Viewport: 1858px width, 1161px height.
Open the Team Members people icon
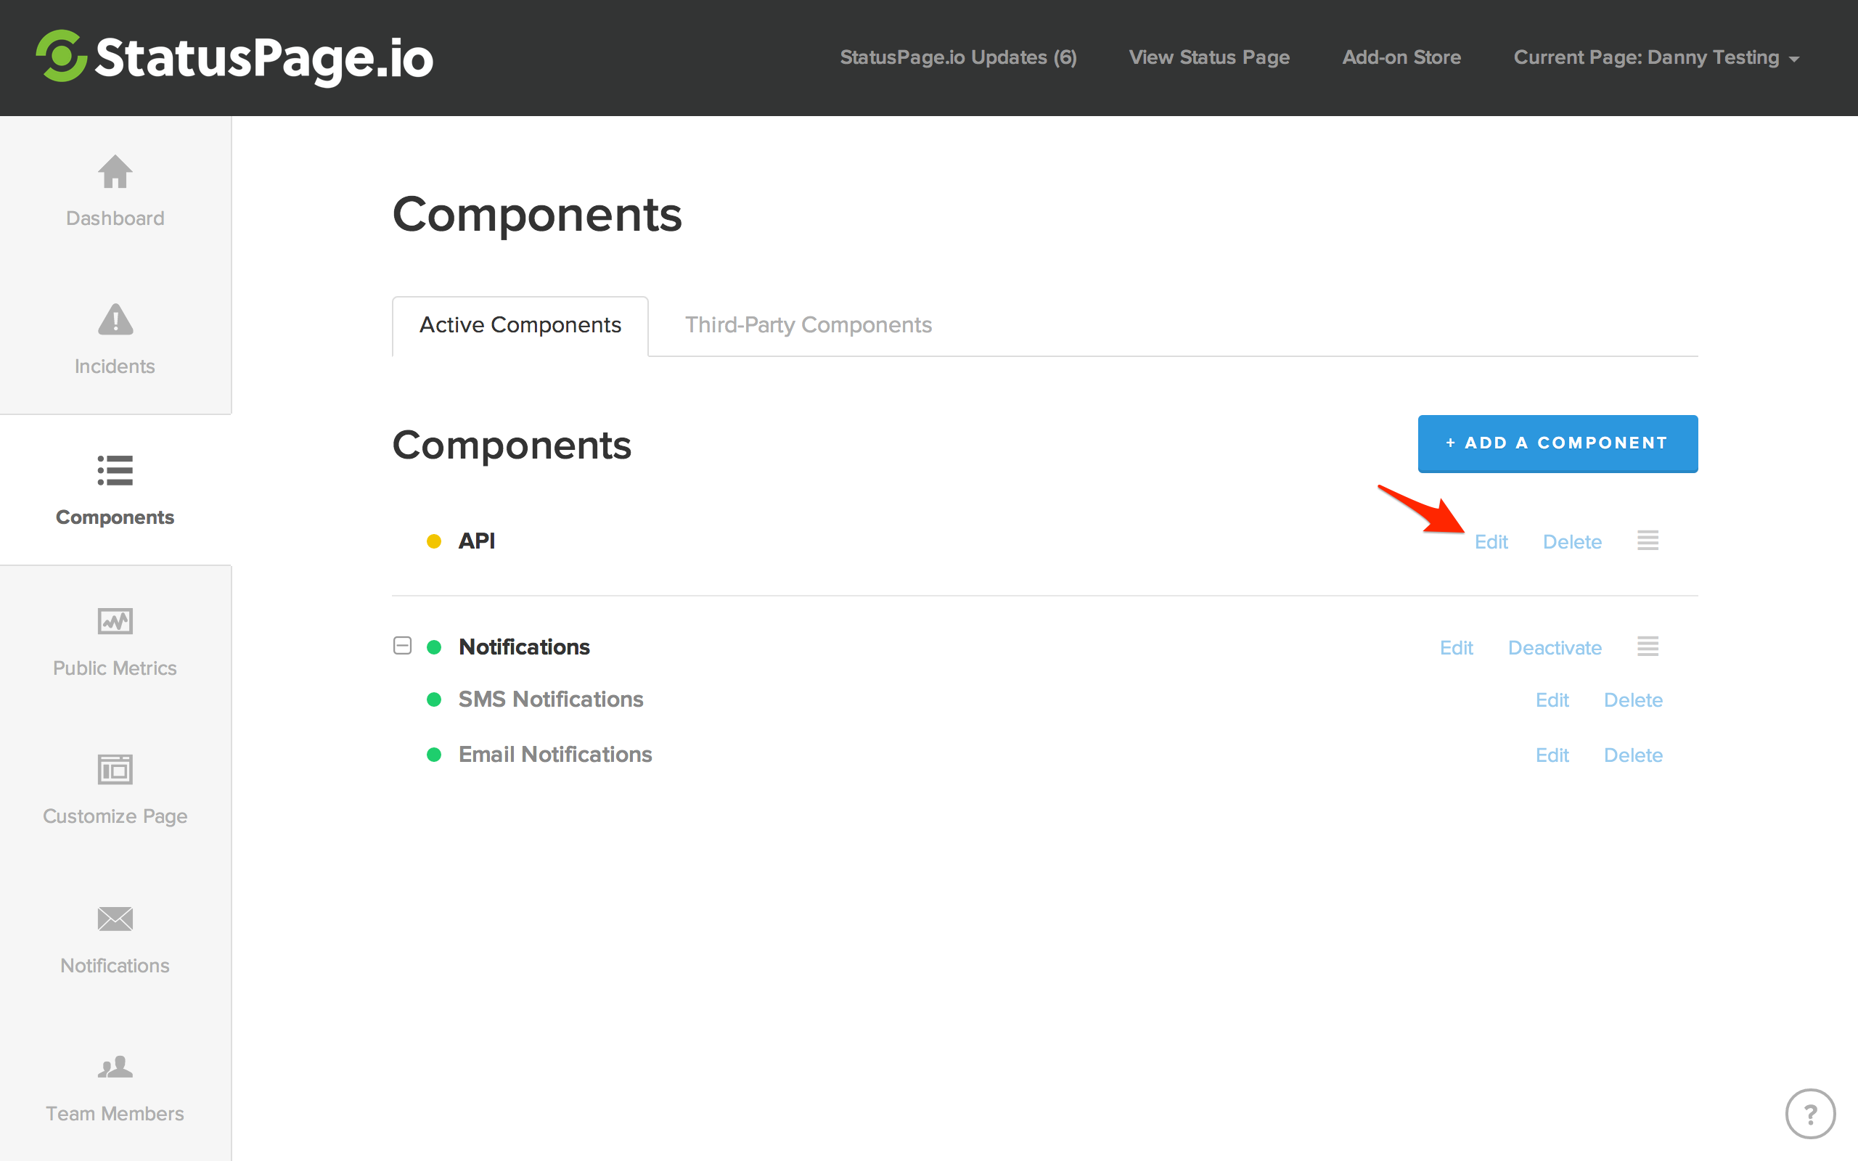point(115,1067)
